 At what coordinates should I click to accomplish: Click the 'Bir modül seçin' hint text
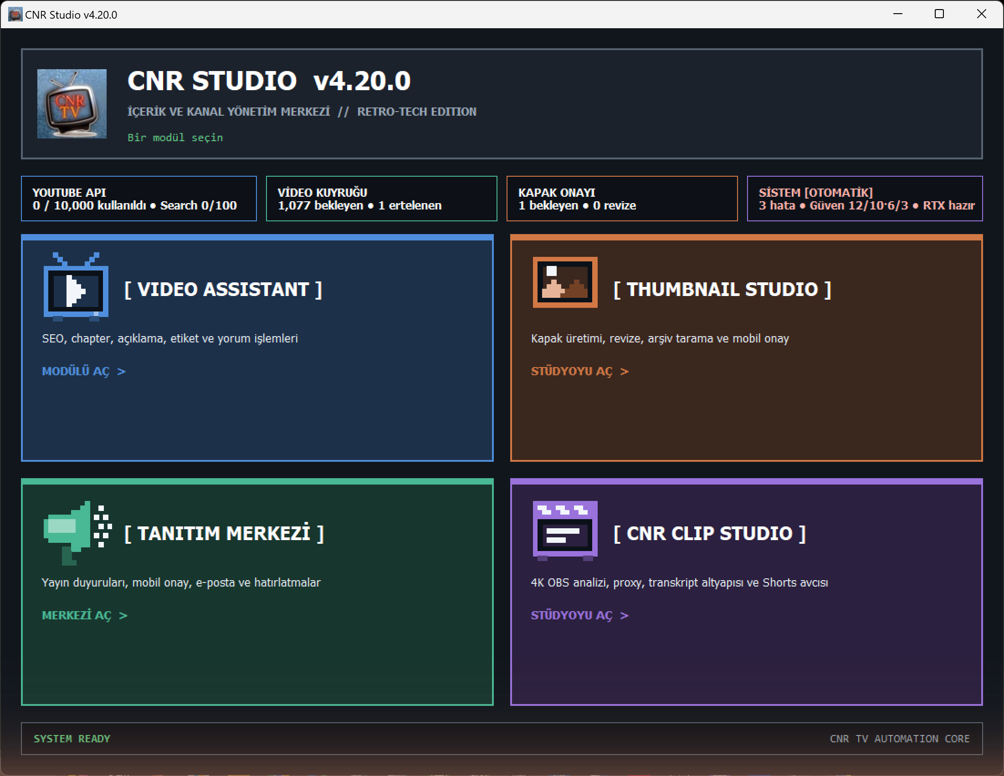[175, 138]
